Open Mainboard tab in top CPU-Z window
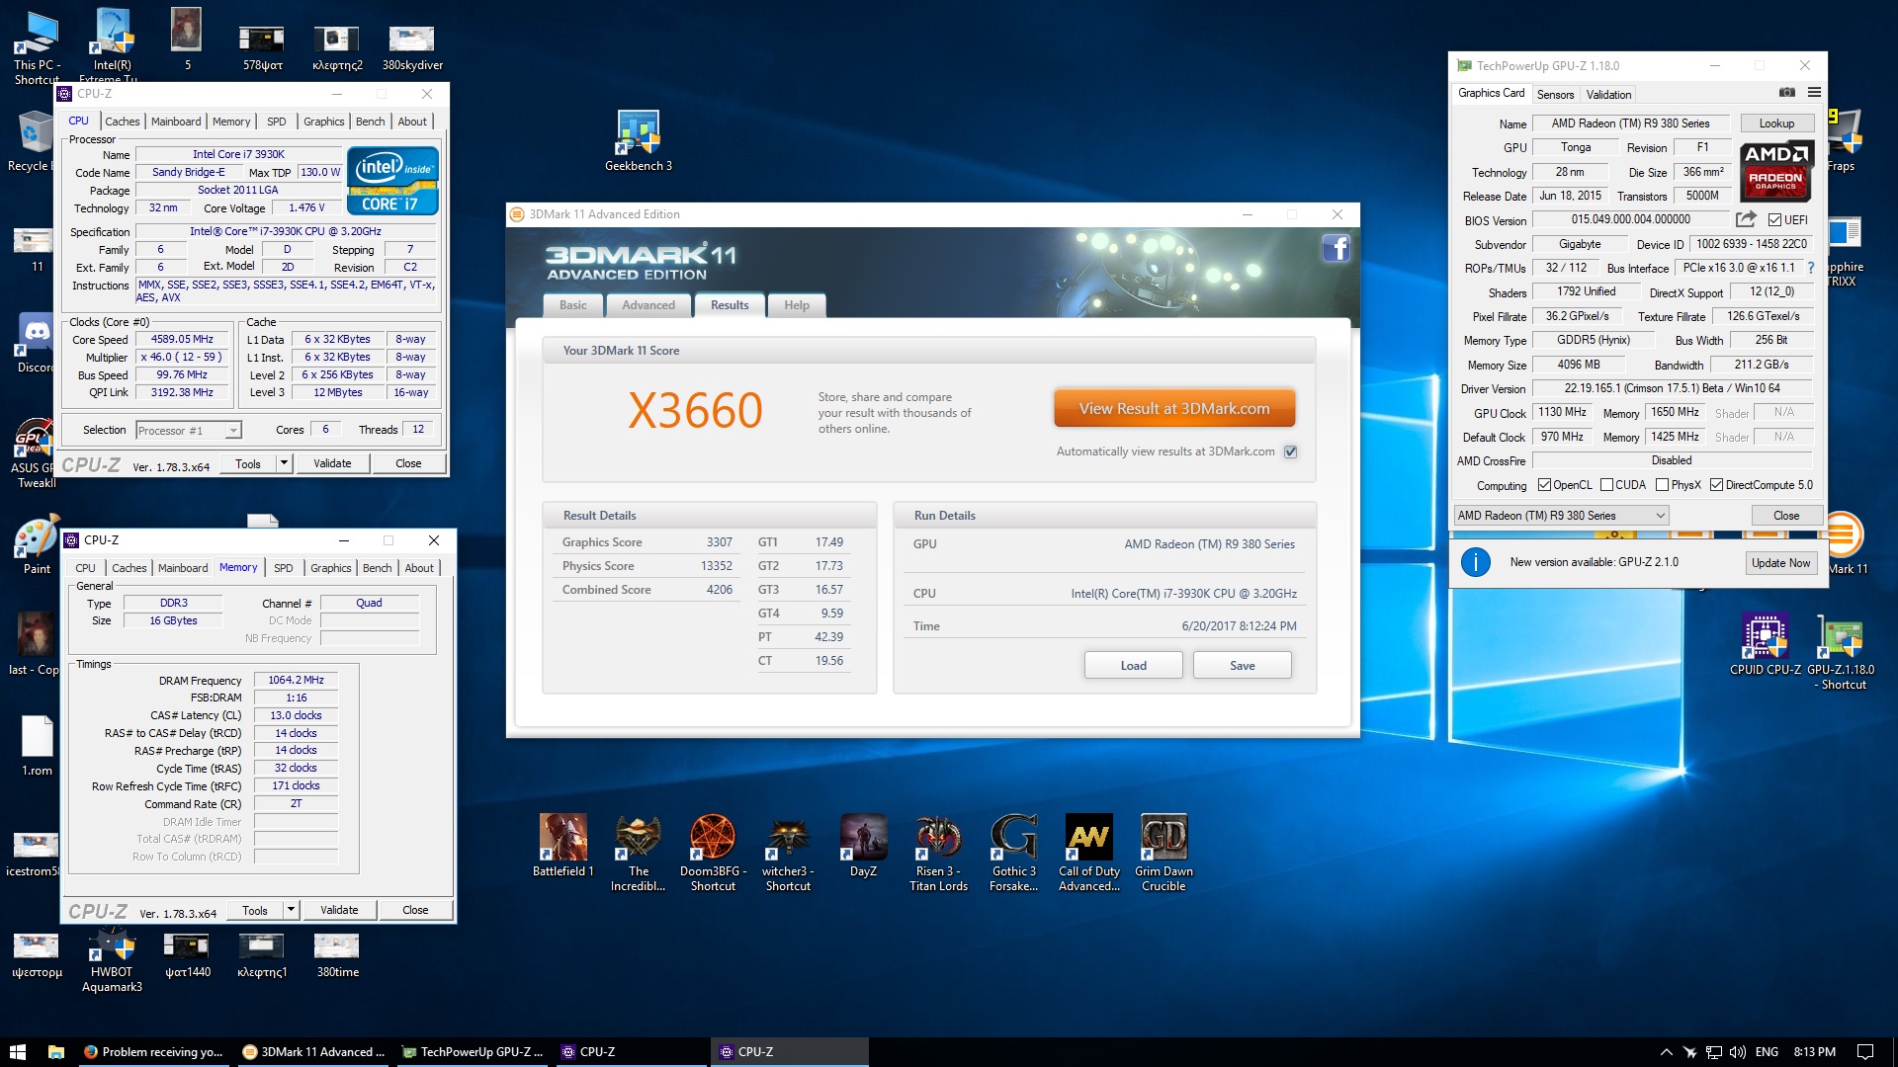 pos(176,122)
